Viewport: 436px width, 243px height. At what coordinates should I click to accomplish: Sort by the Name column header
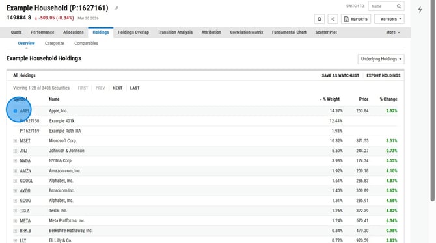pos(54,99)
